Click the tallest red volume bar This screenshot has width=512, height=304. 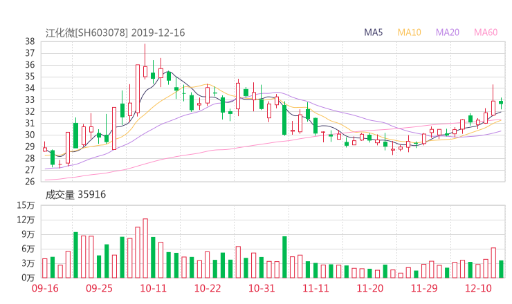coord(145,249)
